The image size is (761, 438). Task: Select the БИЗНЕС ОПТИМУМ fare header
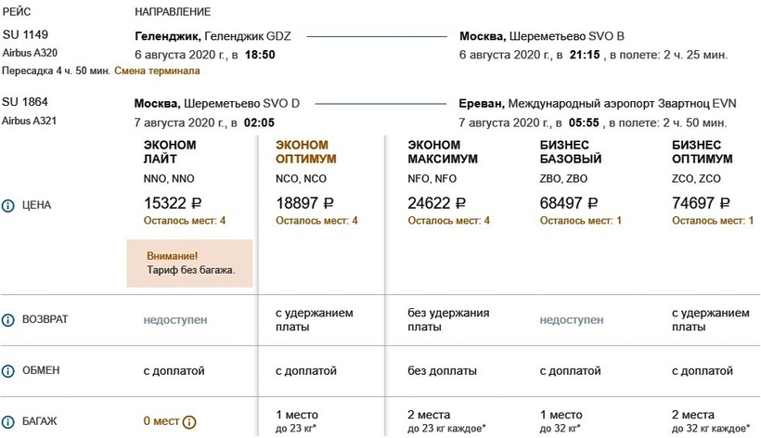[702, 152]
